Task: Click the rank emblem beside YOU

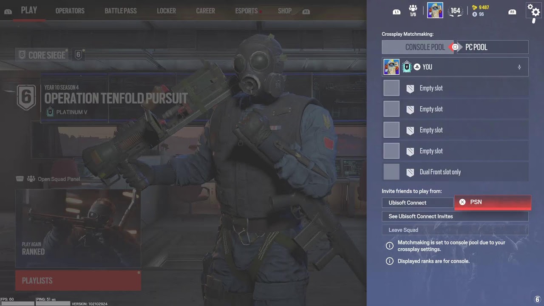Action: (x=407, y=67)
